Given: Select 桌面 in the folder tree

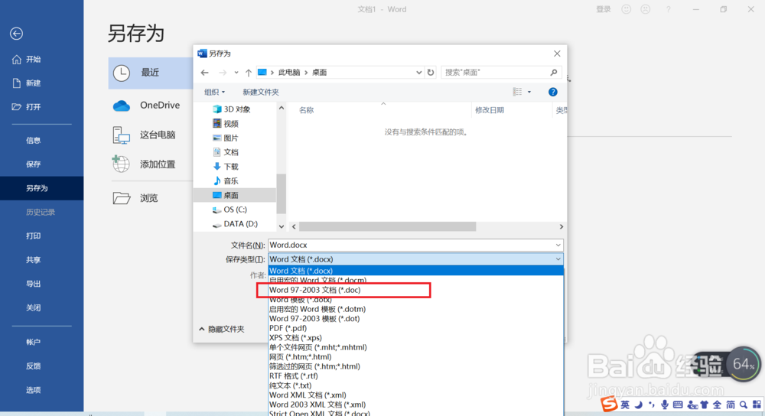Looking at the screenshot, I should [x=235, y=195].
